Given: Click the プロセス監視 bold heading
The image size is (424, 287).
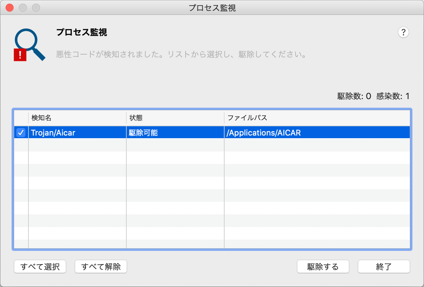Looking at the screenshot, I should pyautogui.click(x=81, y=32).
